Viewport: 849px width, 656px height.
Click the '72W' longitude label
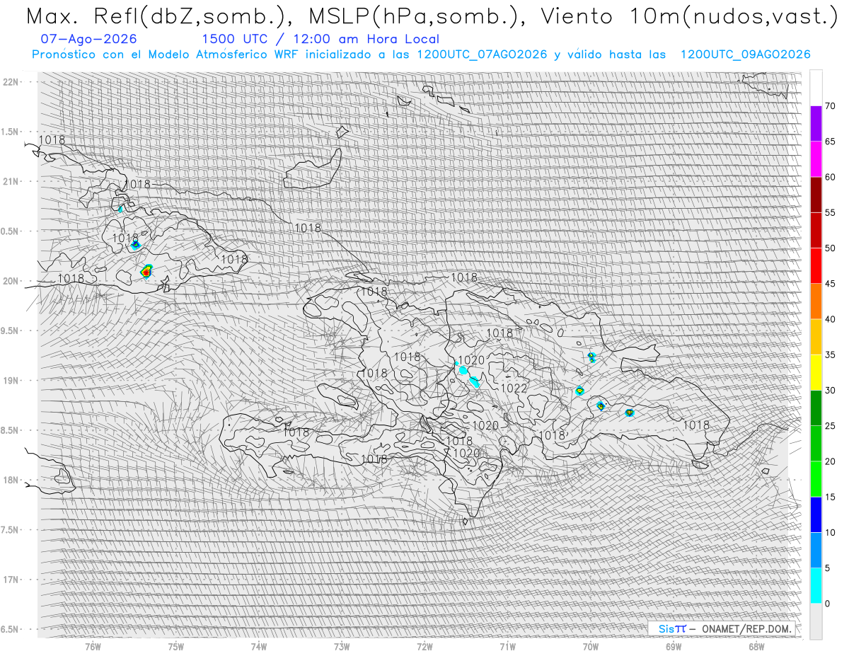pos(424,646)
